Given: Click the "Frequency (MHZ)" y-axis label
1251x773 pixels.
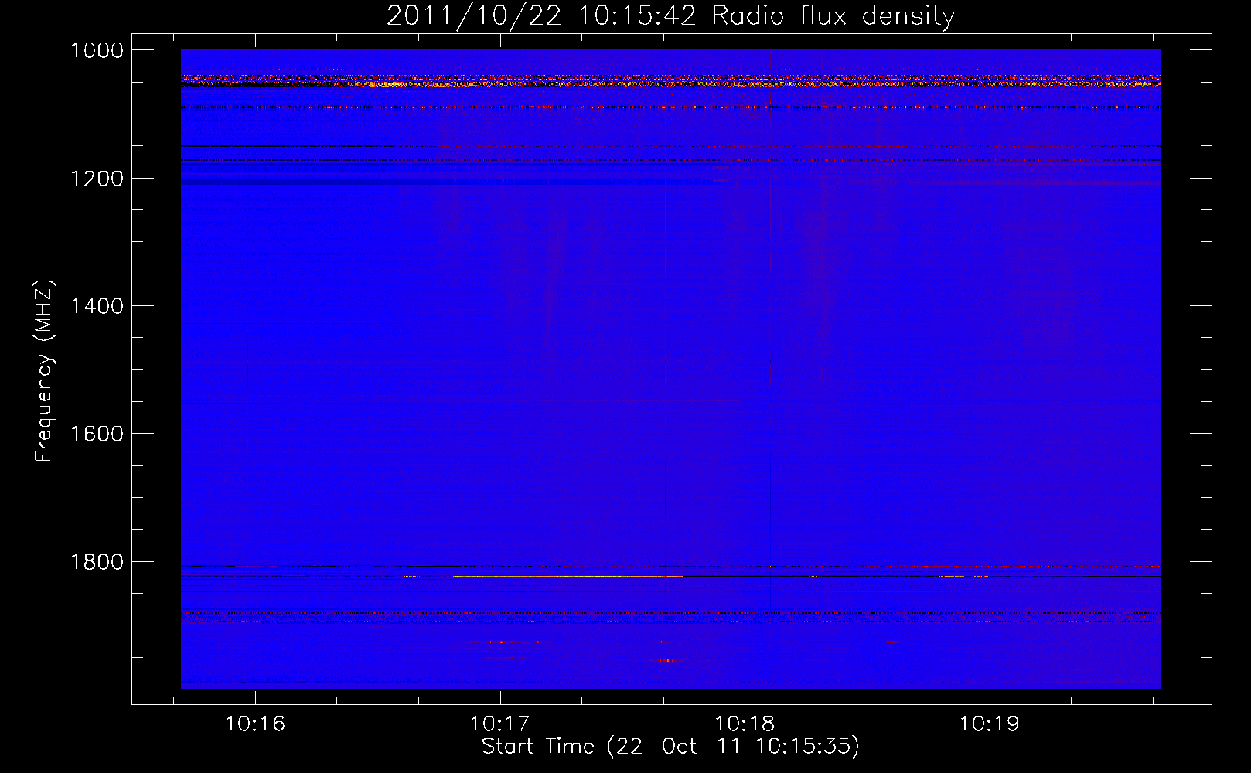Looking at the screenshot, I should (44, 371).
